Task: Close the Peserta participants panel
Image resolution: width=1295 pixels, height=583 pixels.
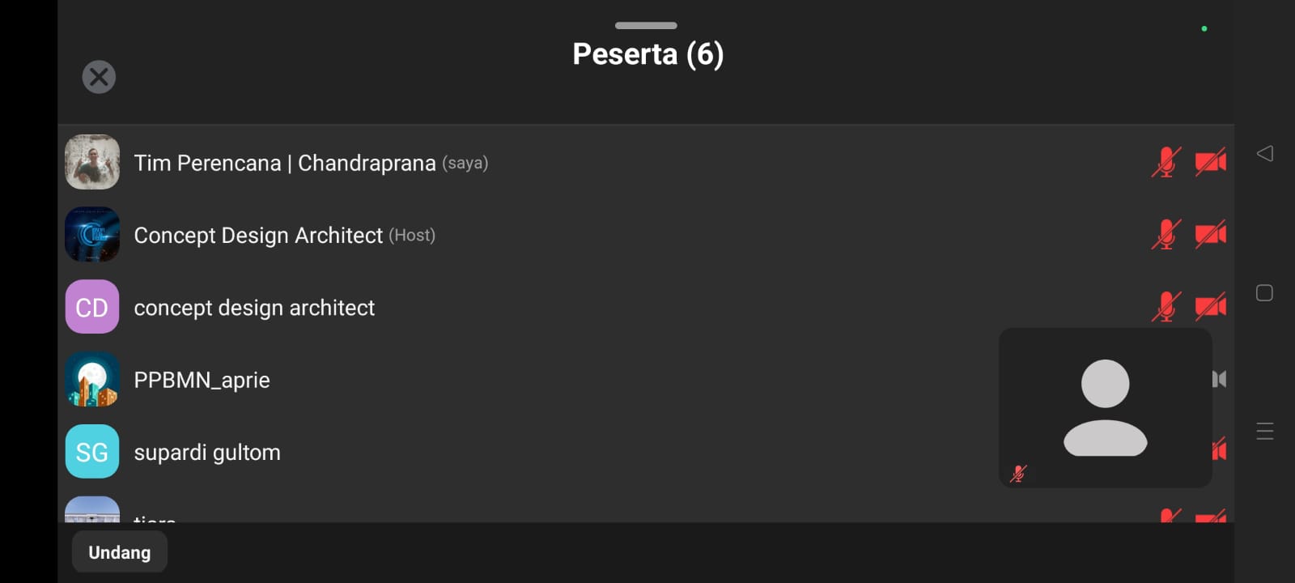Action: tap(99, 77)
